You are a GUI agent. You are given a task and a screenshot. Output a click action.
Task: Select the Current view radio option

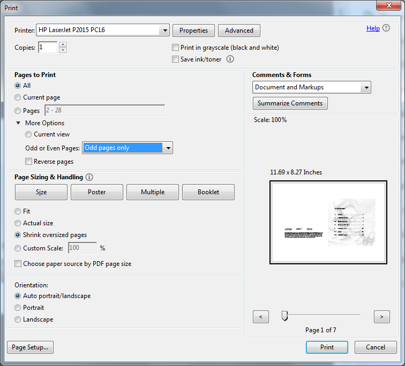pyautogui.click(x=28, y=134)
